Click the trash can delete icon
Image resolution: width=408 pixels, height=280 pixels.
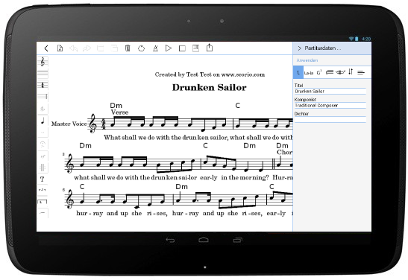(x=128, y=48)
